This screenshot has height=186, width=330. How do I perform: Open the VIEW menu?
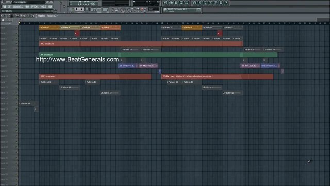pos(27,7)
